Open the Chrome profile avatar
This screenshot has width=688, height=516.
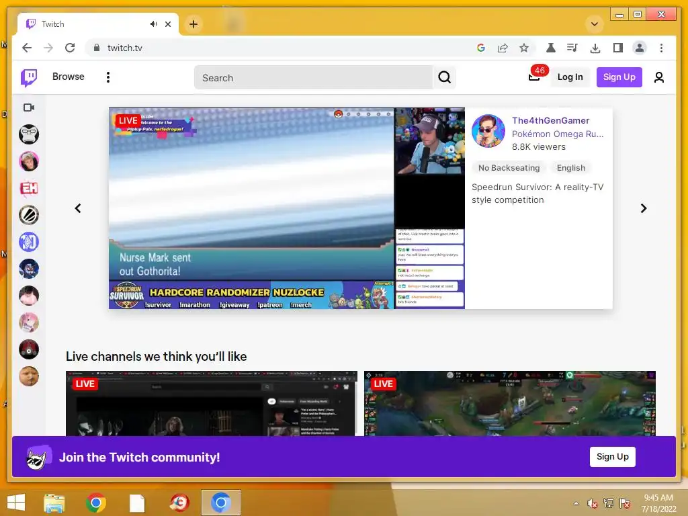640,48
